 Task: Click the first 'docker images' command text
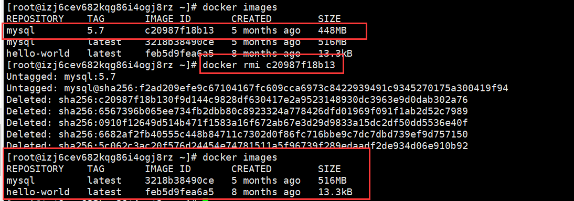(240, 7)
